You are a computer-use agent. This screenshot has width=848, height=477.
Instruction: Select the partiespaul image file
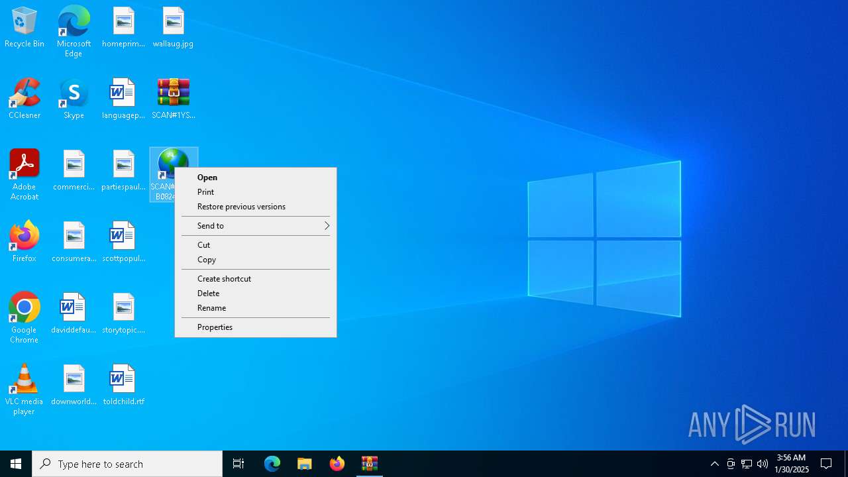coord(123,170)
